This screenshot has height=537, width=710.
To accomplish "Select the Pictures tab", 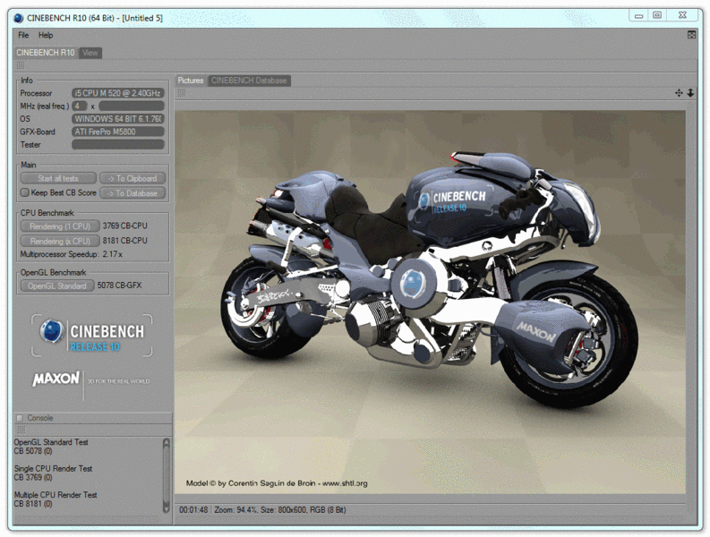I will click(191, 81).
